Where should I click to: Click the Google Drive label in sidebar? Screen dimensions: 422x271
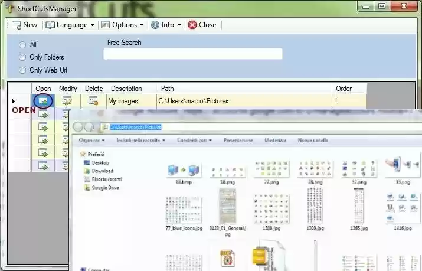106,188
